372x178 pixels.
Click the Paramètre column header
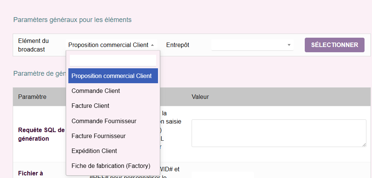[x=32, y=97]
